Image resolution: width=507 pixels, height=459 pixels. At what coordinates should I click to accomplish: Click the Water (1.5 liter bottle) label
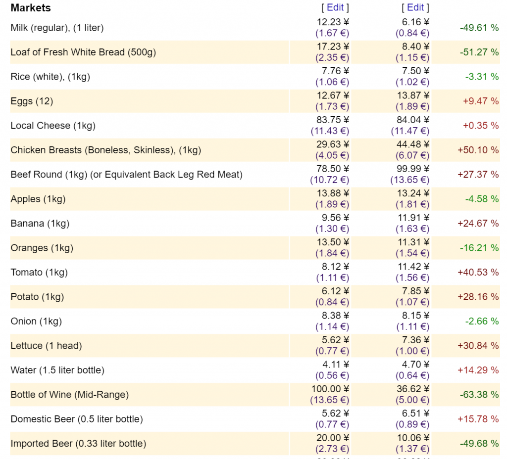coord(57,370)
